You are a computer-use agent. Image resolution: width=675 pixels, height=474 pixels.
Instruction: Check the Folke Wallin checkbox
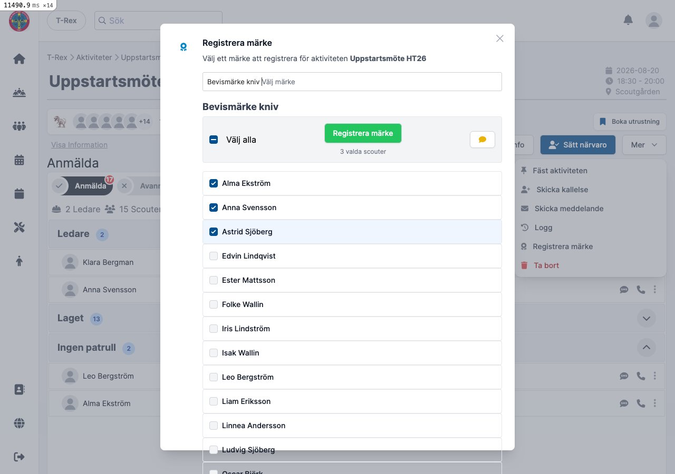[214, 304]
